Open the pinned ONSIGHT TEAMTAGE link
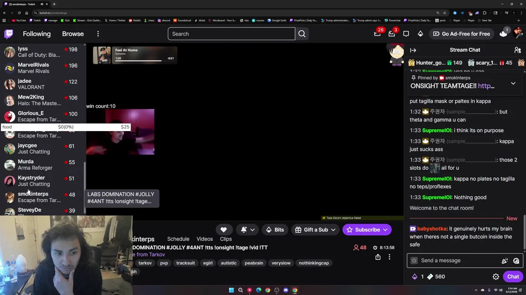Viewport: 526px width, 295px height. tap(486, 86)
